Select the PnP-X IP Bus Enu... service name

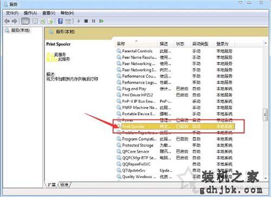139,101
